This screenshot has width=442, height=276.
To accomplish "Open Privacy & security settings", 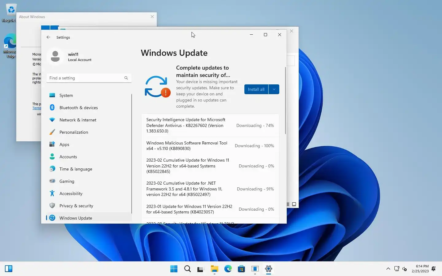I will pyautogui.click(x=89, y=206).
